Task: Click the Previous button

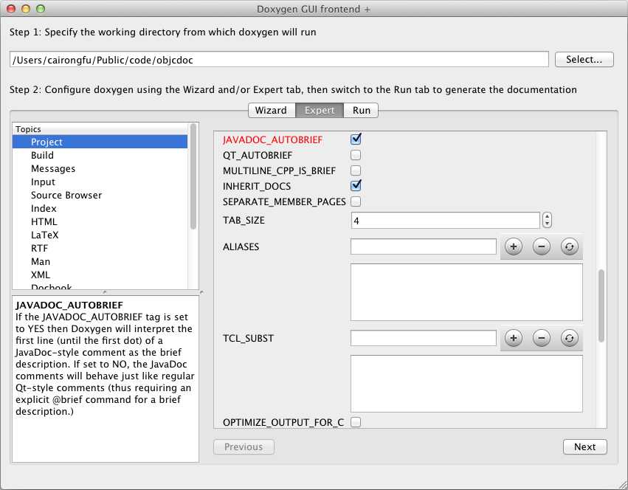Action: click(244, 446)
